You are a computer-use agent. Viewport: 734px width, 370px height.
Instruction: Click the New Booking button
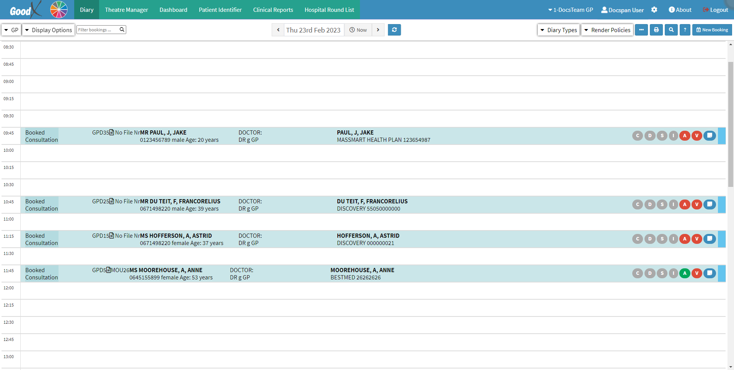click(712, 30)
